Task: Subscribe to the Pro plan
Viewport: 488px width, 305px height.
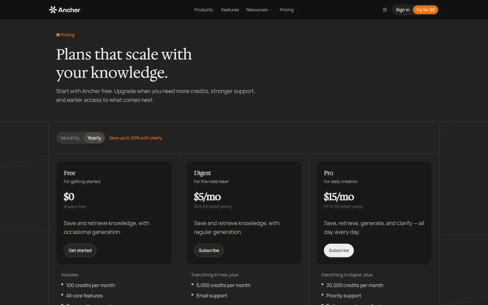Action: 339,250
